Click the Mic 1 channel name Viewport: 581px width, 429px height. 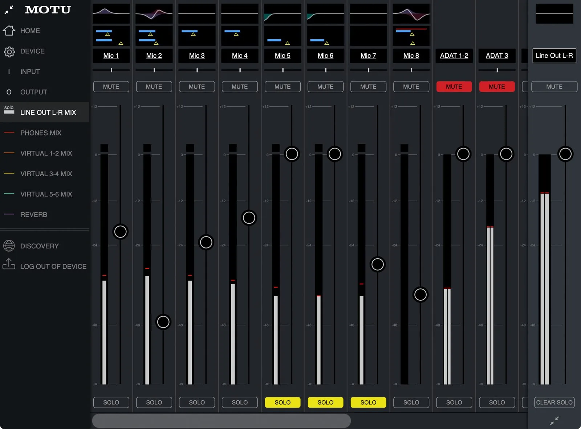point(111,56)
